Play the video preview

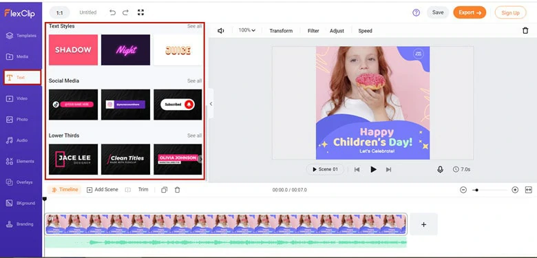(x=373, y=169)
